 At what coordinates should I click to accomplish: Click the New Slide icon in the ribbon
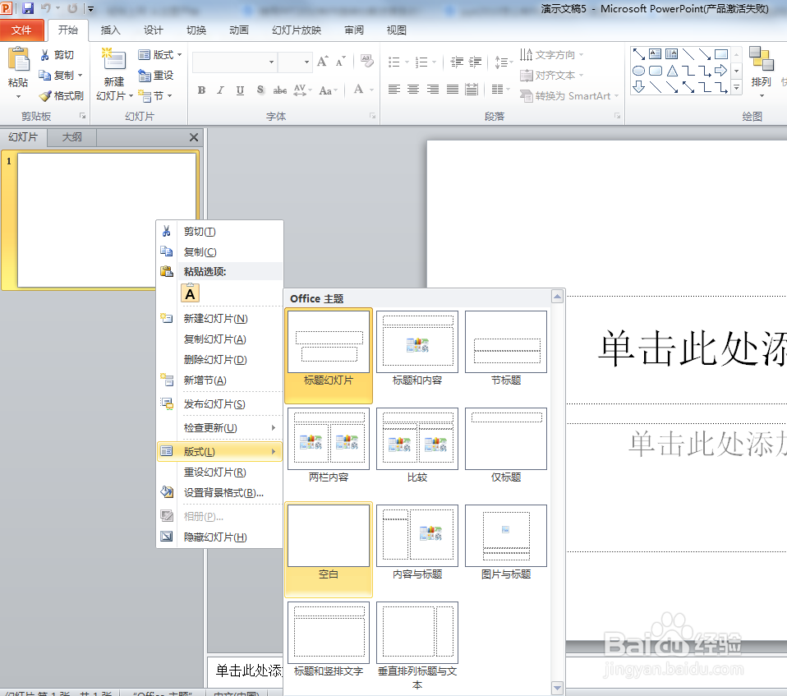tap(114, 59)
